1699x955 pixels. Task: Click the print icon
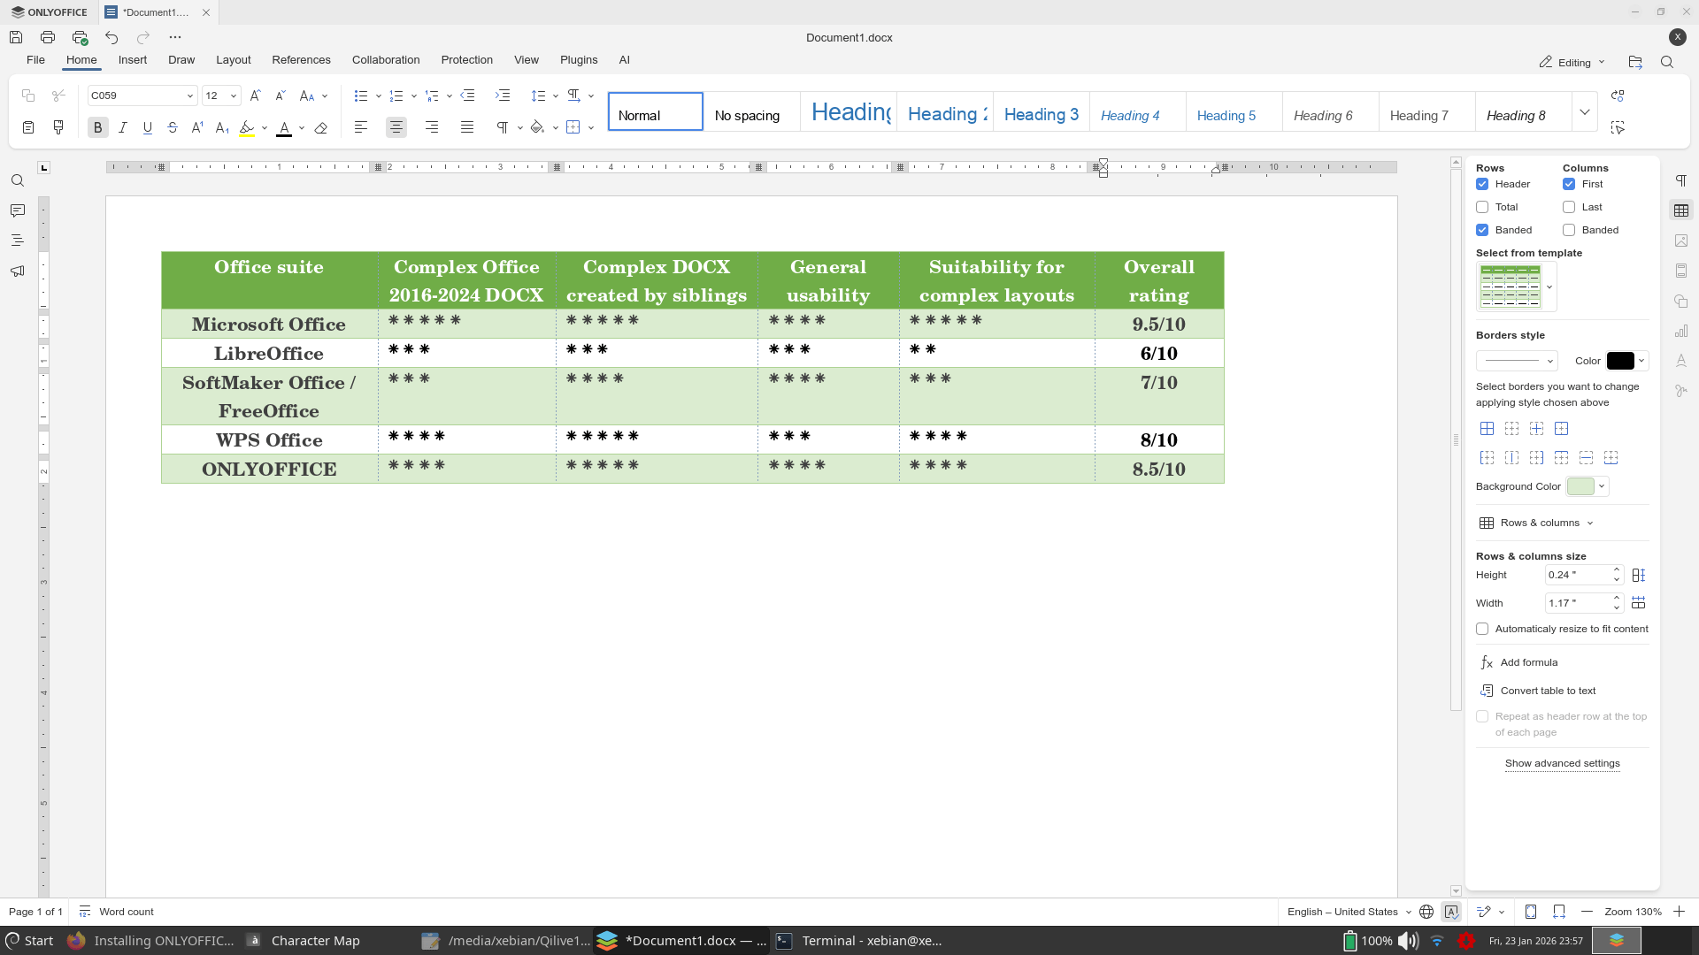point(48,37)
